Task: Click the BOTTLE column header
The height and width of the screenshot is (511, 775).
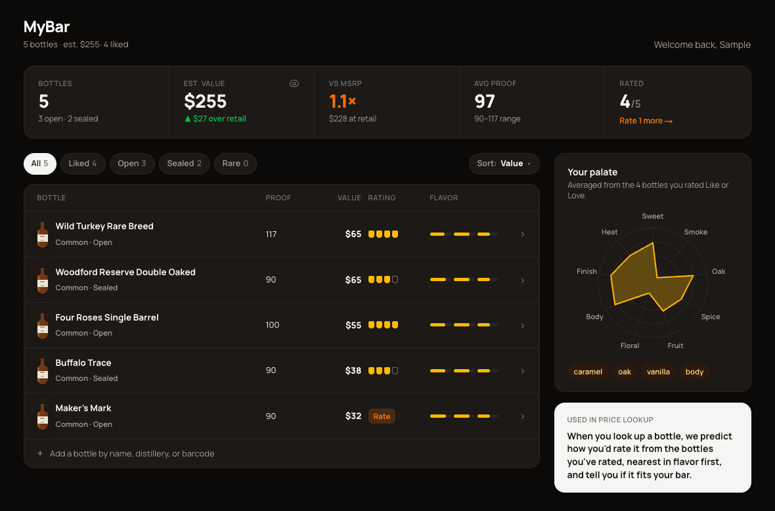Action: pos(51,198)
